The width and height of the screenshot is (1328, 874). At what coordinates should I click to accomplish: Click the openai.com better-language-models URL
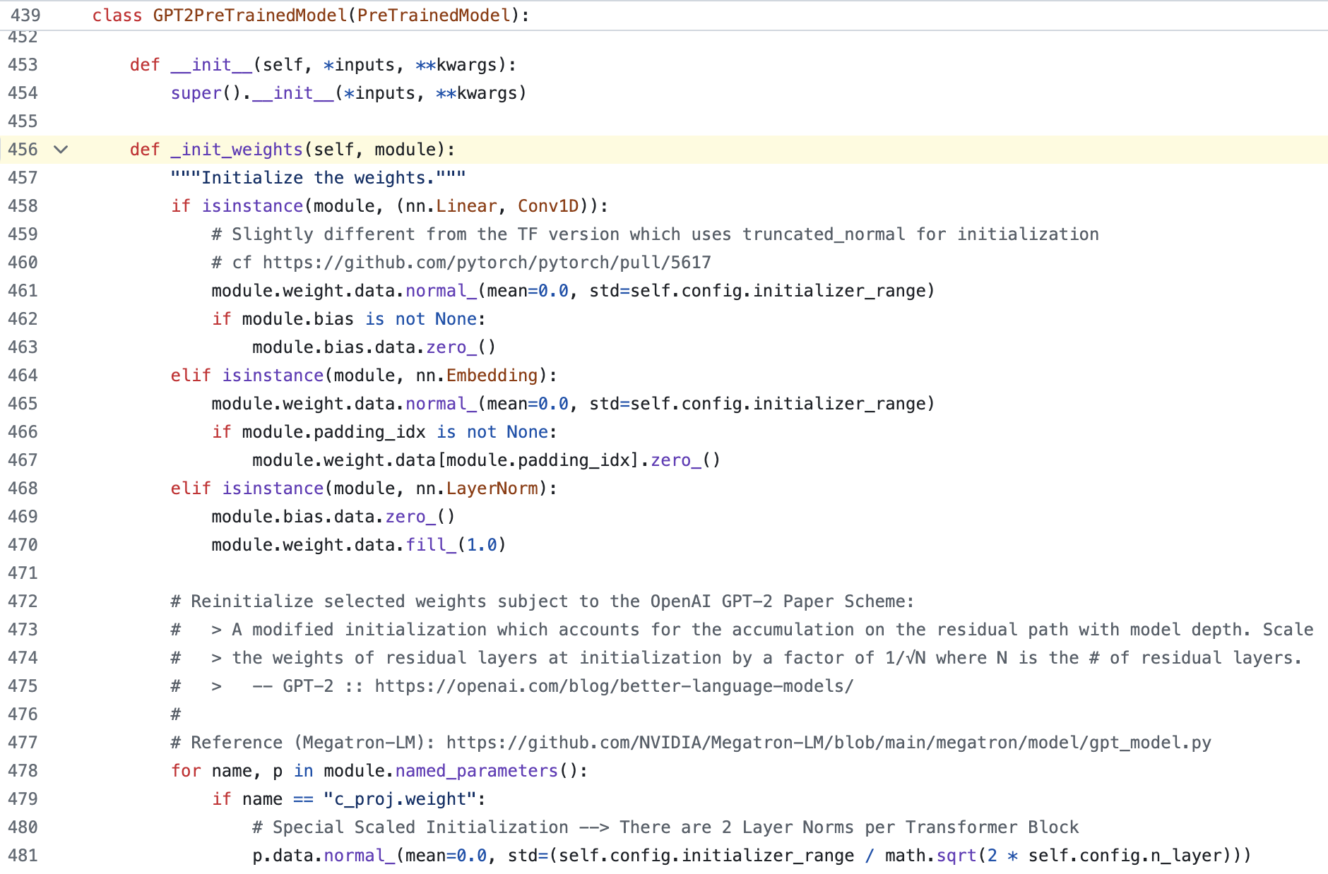(614, 686)
